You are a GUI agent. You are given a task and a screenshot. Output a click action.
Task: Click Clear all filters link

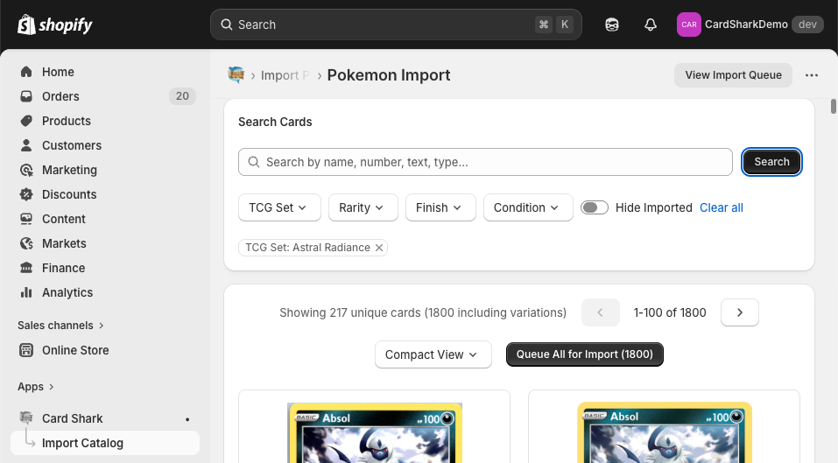pos(722,208)
